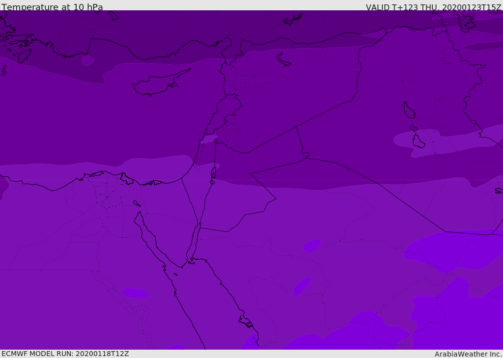Click the Dead Sea outline on the map
The image size is (503, 358).
pyautogui.click(x=213, y=172)
